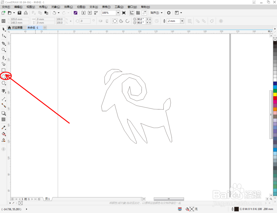The image size is (277, 213).
Task: Activate the Zoom magnifier tool
Action: 4,50
